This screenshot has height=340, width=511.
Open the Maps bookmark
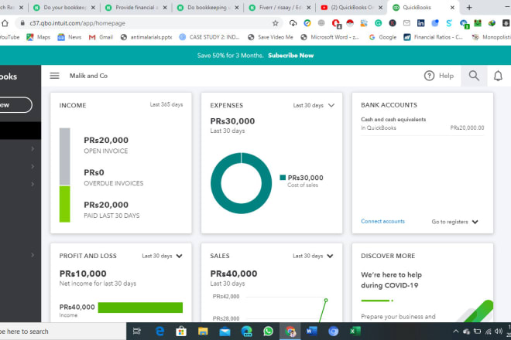click(x=39, y=37)
